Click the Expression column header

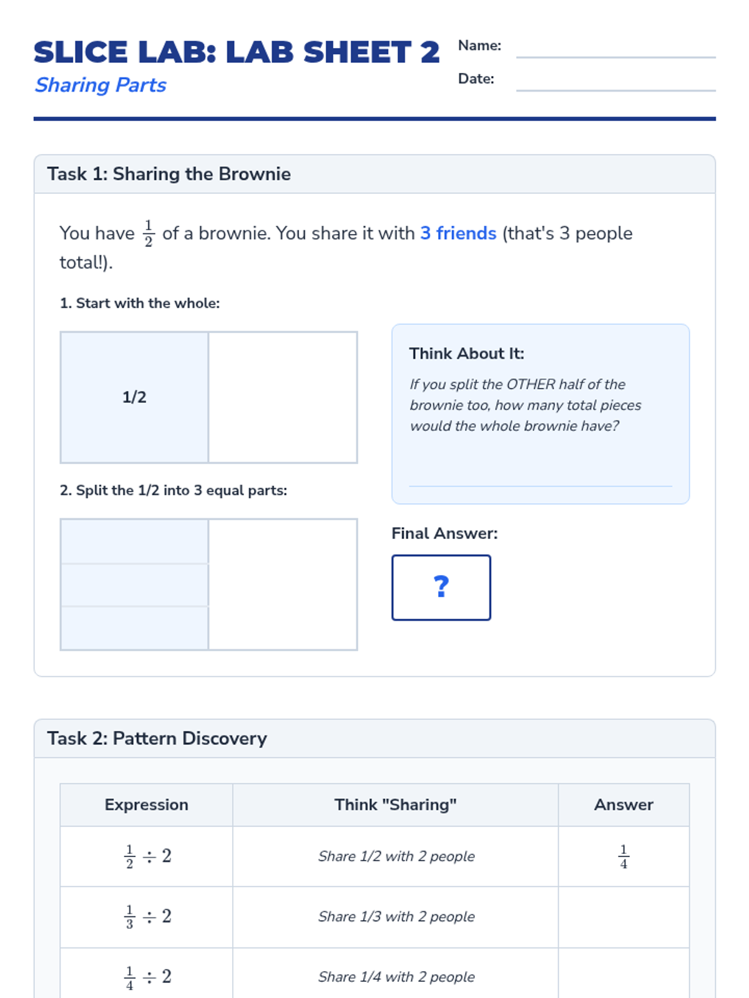147,805
